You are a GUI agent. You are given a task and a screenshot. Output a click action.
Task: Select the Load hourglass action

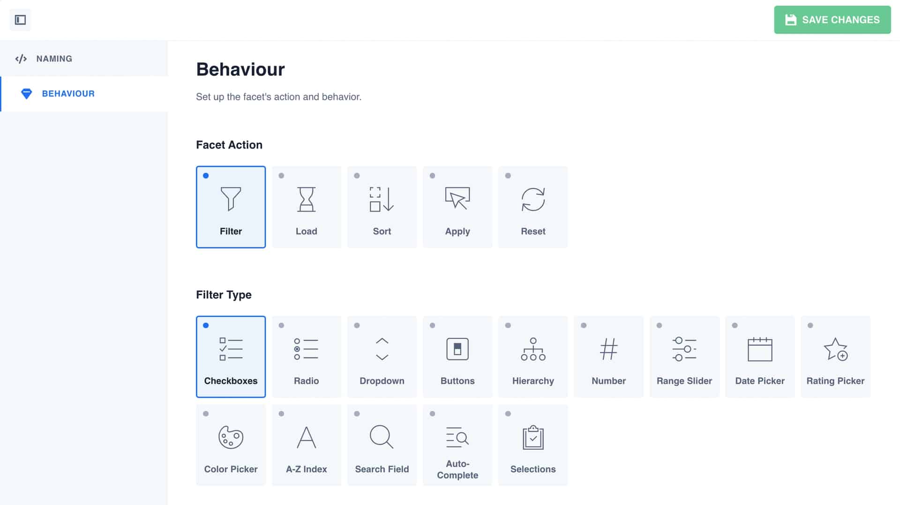tap(307, 207)
